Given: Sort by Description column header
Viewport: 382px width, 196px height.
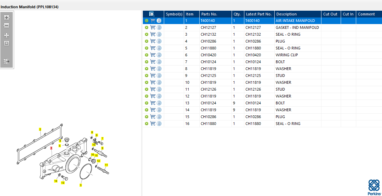Looking at the screenshot, I should (298, 14).
